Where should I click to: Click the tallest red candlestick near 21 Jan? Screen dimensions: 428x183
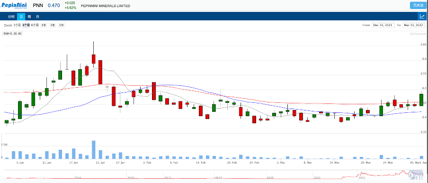coord(100,72)
